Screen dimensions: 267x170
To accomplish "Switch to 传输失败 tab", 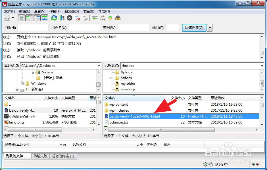I will (40, 156).
